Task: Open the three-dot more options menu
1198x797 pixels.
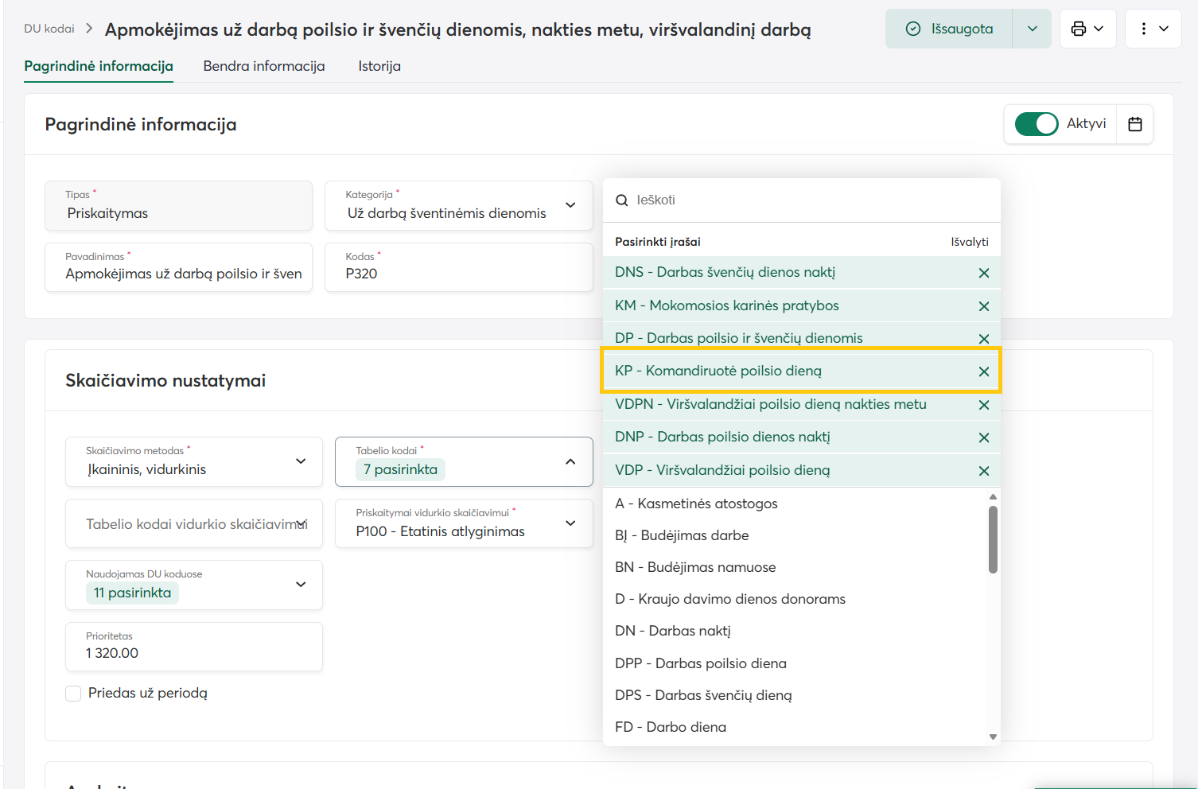Action: pos(1153,29)
